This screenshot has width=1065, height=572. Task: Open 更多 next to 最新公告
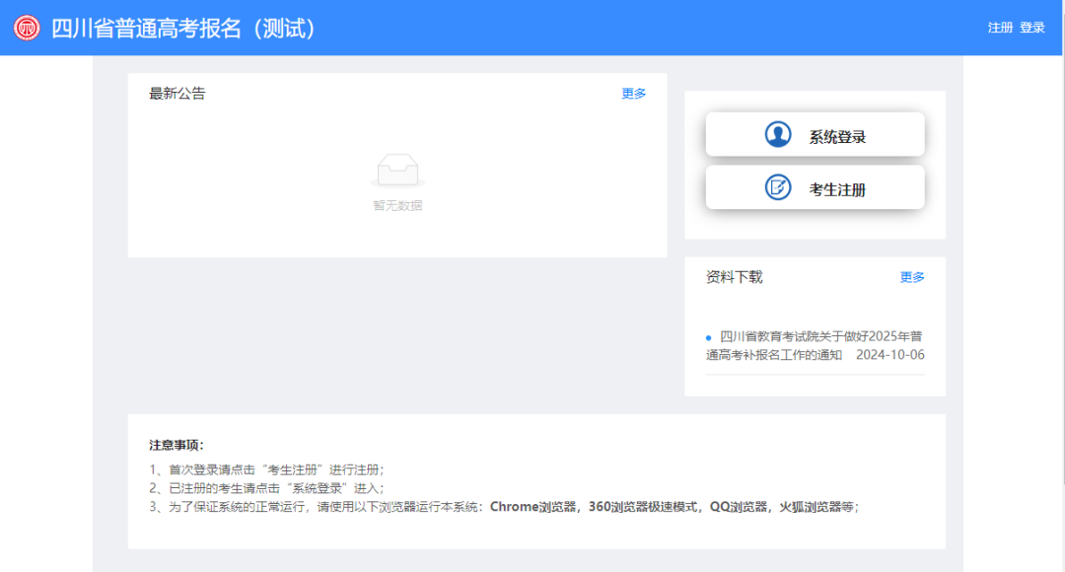(632, 93)
